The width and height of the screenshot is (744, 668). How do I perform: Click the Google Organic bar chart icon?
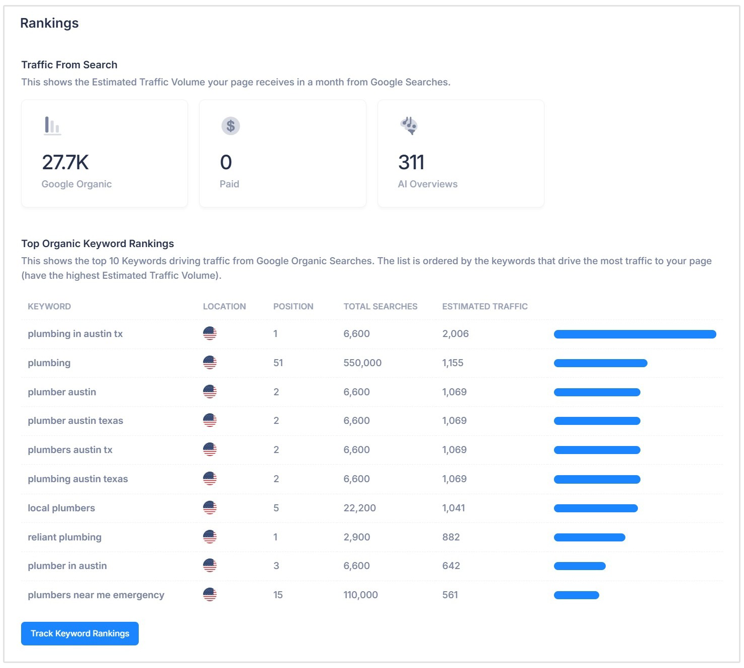pyautogui.click(x=53, y=126)
